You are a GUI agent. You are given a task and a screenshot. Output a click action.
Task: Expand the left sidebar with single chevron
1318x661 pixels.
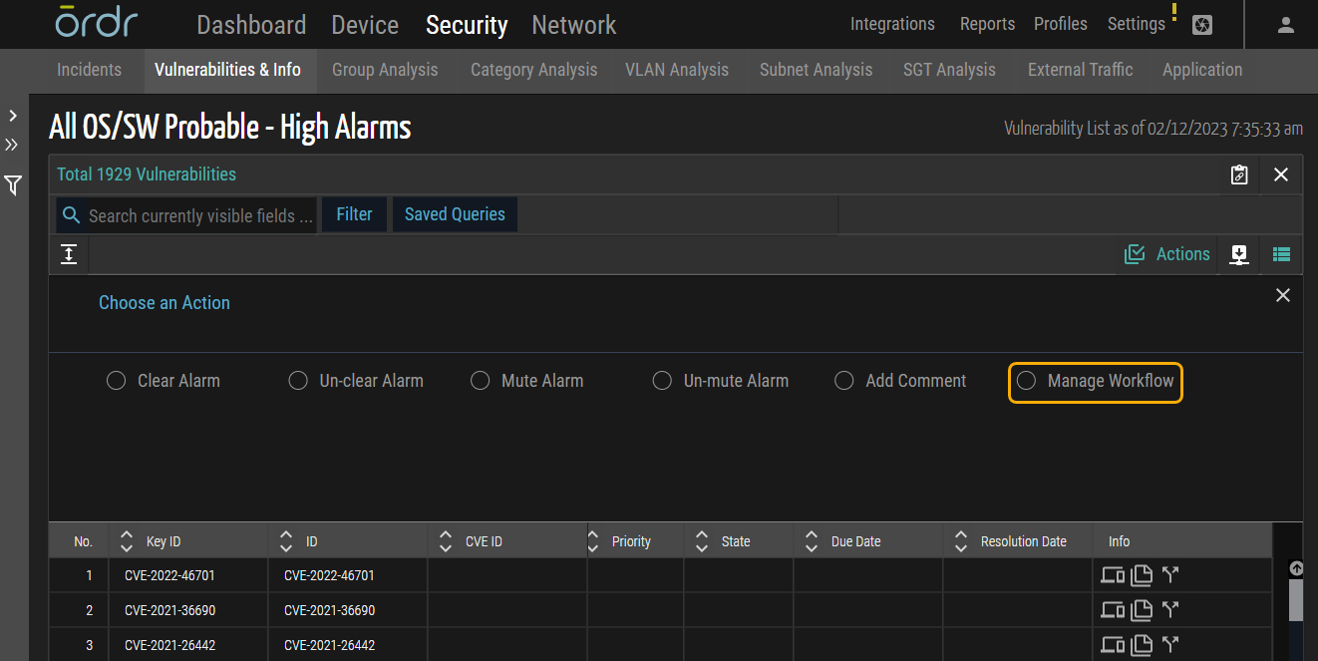pyautogui.click(x=13, y=117)
